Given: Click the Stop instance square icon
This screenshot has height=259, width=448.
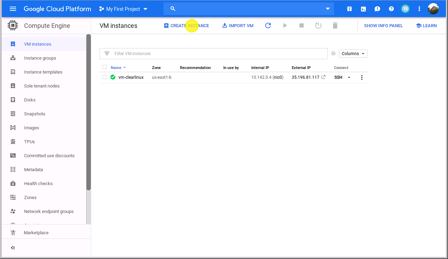Looking at the screenshot, I should tap(302, 25).
